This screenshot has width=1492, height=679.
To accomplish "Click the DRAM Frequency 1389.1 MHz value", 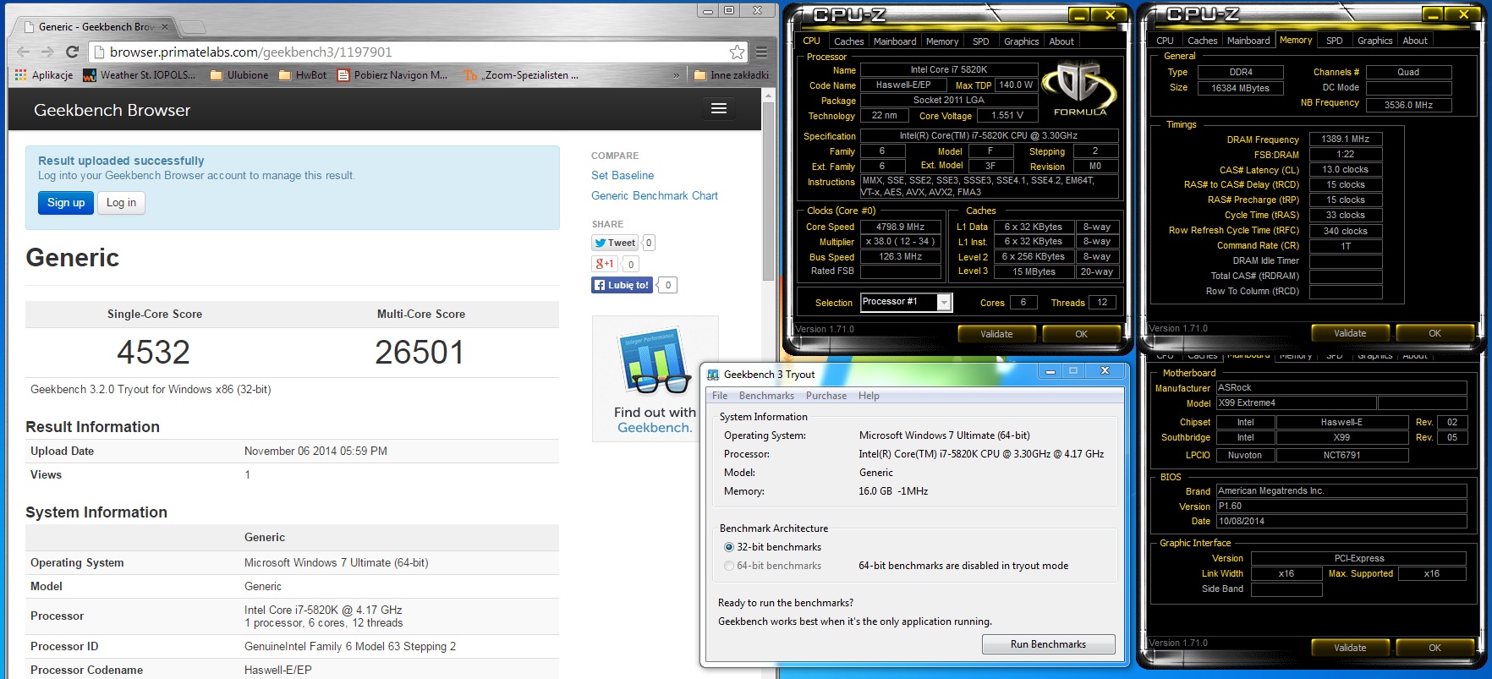I will 1345,139.
